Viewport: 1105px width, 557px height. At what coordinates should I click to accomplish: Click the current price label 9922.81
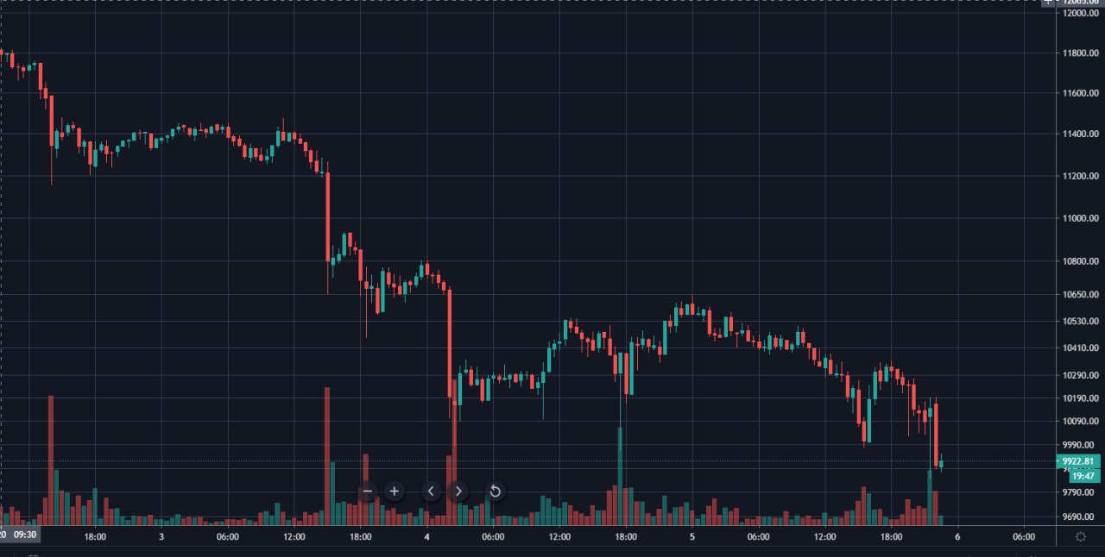(x=1079, y=461)
